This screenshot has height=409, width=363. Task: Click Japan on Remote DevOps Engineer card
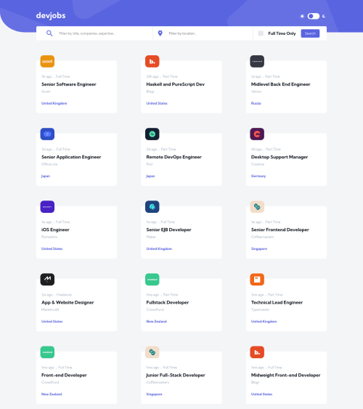click(x=150, y=176)
